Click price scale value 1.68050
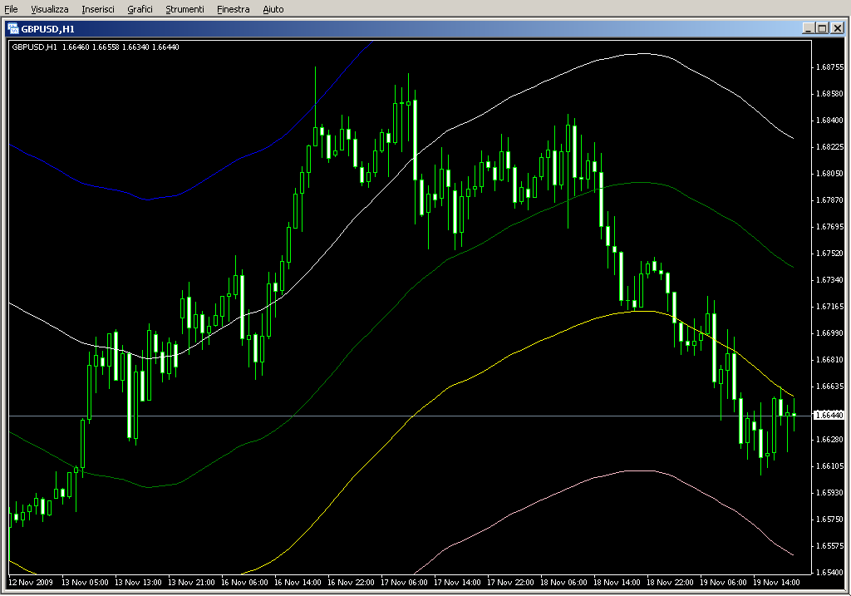This screenshot has width=851, height=596. coord(830,174)
